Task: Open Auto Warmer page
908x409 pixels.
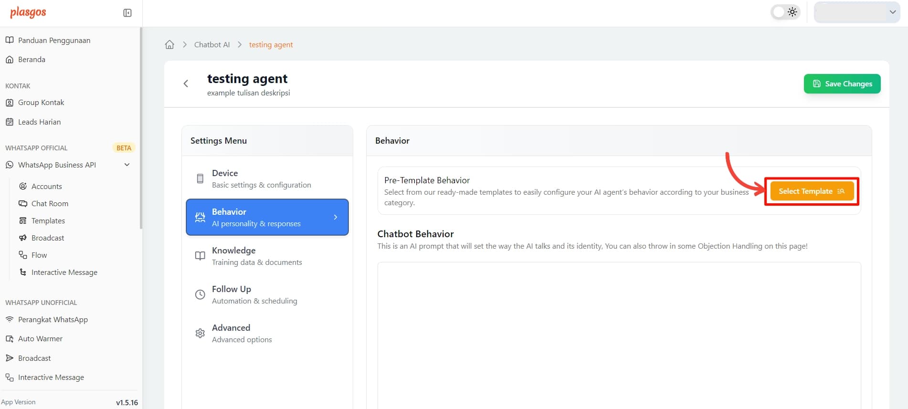Action: (x=40, y=339)
